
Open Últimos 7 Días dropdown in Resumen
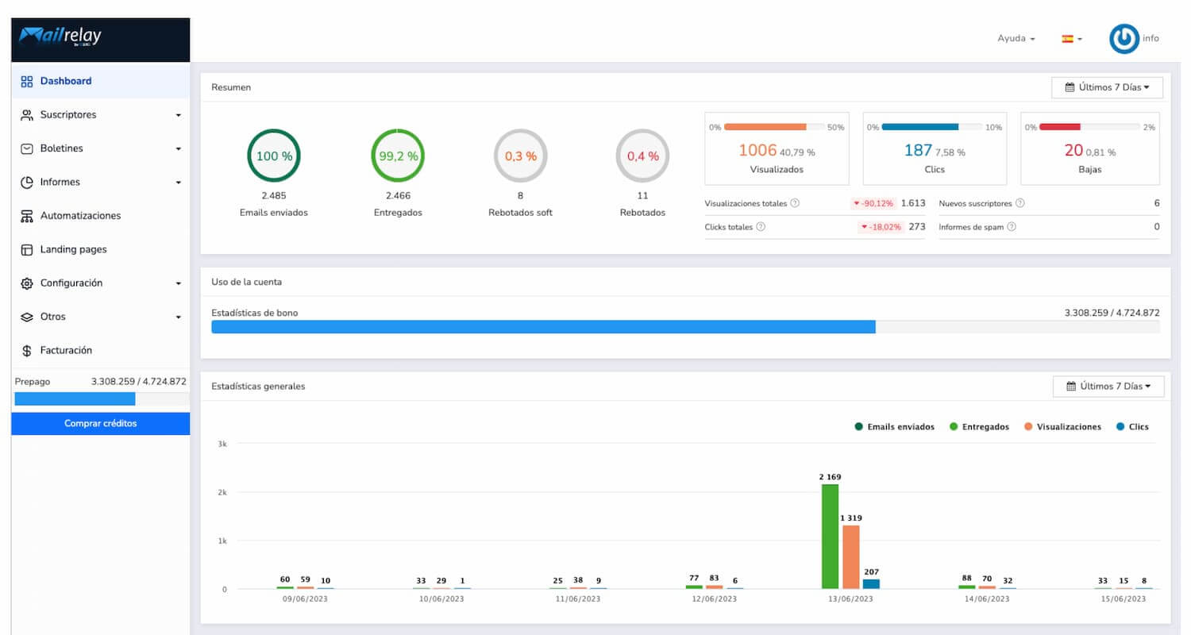1107,87
